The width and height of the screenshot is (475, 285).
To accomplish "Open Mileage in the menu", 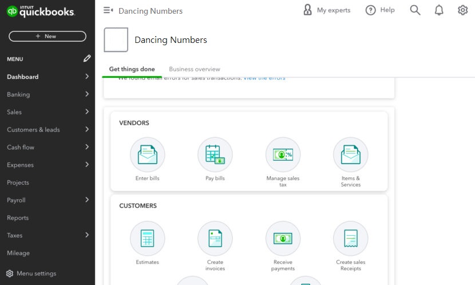I will pos(18,253).
